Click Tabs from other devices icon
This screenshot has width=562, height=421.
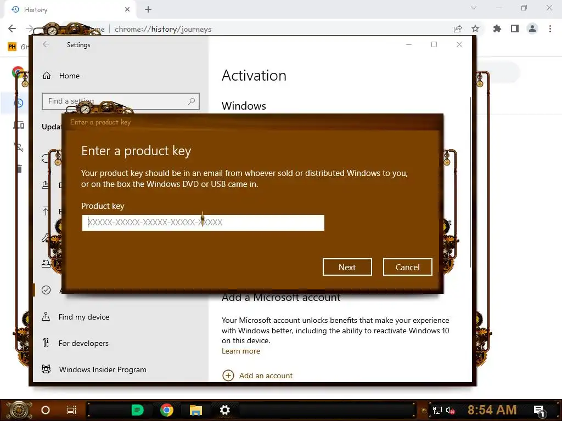point(19,125)
